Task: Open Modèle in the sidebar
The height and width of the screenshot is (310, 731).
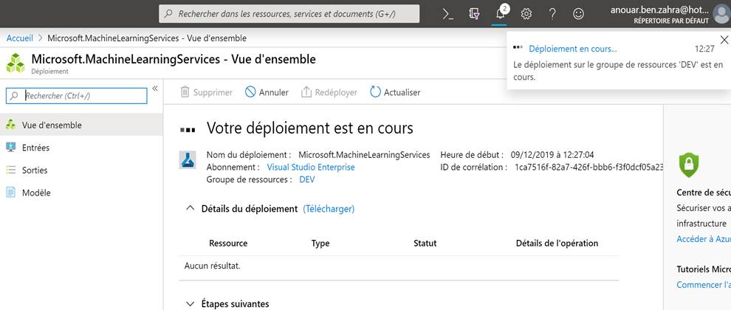Action: 36,193
